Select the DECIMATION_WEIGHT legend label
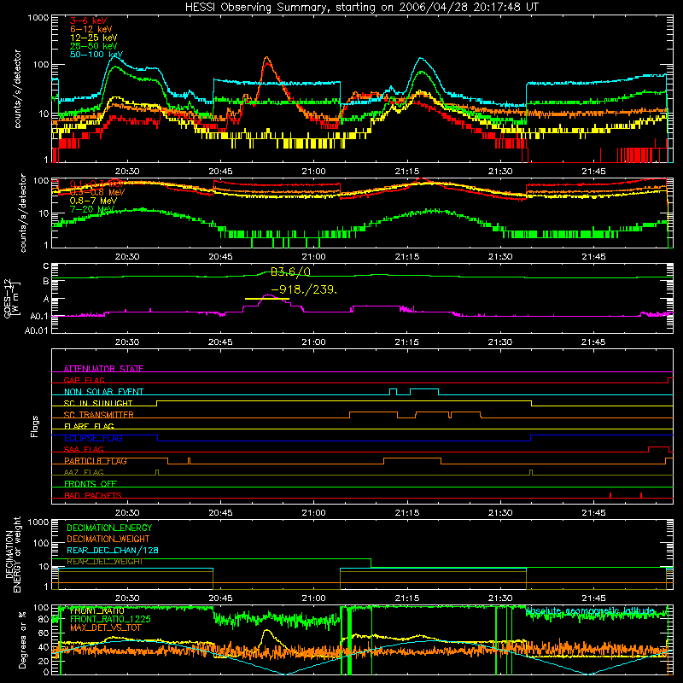This screenshot has width=683, height=683. click(108, 539)
